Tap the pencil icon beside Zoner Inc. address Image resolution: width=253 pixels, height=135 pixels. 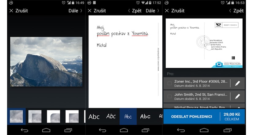coord(237,83)
